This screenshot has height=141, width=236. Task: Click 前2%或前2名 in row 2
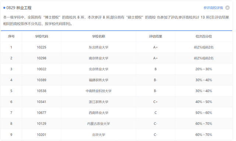tap(204, 58)
